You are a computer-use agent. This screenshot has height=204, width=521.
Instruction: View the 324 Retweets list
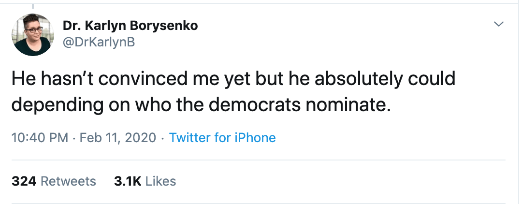click(54, 181)
